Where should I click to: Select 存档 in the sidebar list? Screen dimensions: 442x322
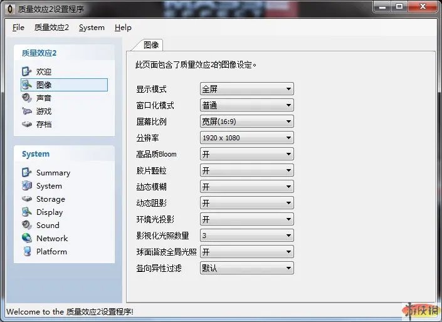tap(44, 124)
